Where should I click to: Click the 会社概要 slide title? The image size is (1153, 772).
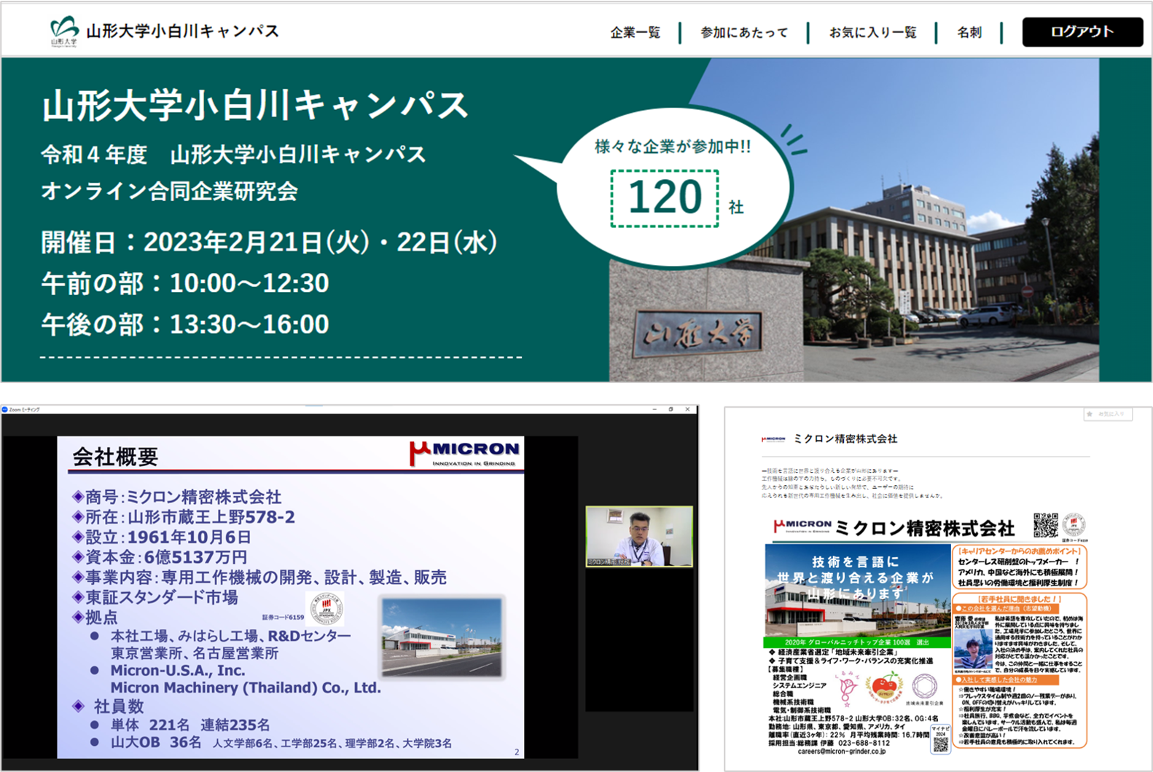tap(115, 457)
